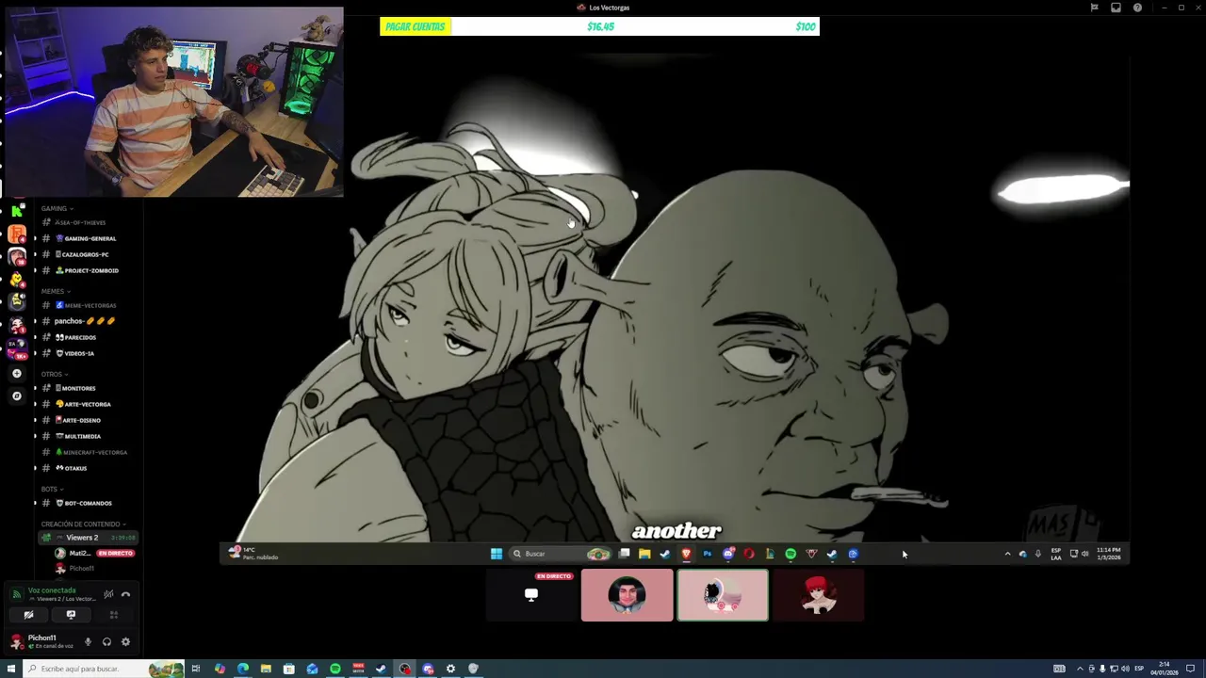Image resolution: width=1206 pixels, height=678 pixels.
Task: Select the Viewers 2 voice channel
Action: click(x=88, y=538)
